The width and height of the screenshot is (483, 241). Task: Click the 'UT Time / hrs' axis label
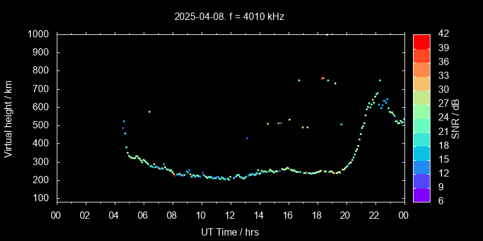[230, 231]
